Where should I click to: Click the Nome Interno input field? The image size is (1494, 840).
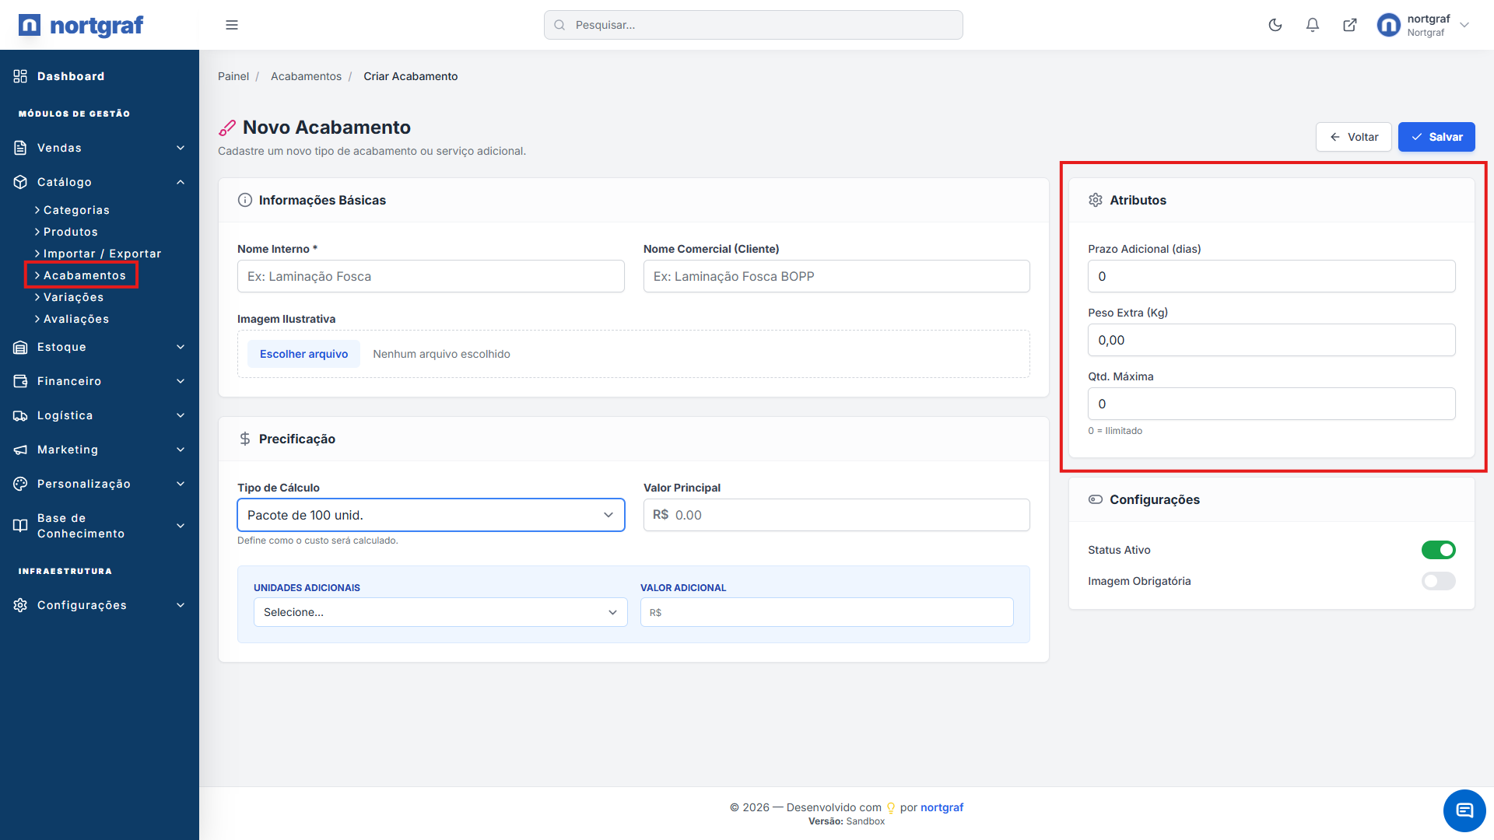coord(430,276)
